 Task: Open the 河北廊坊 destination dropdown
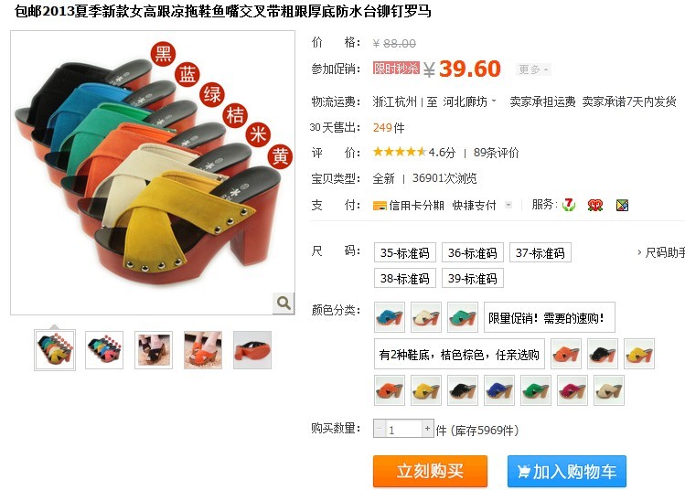click(470, 101)
